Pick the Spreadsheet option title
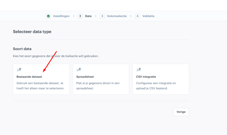 point(85,77)
